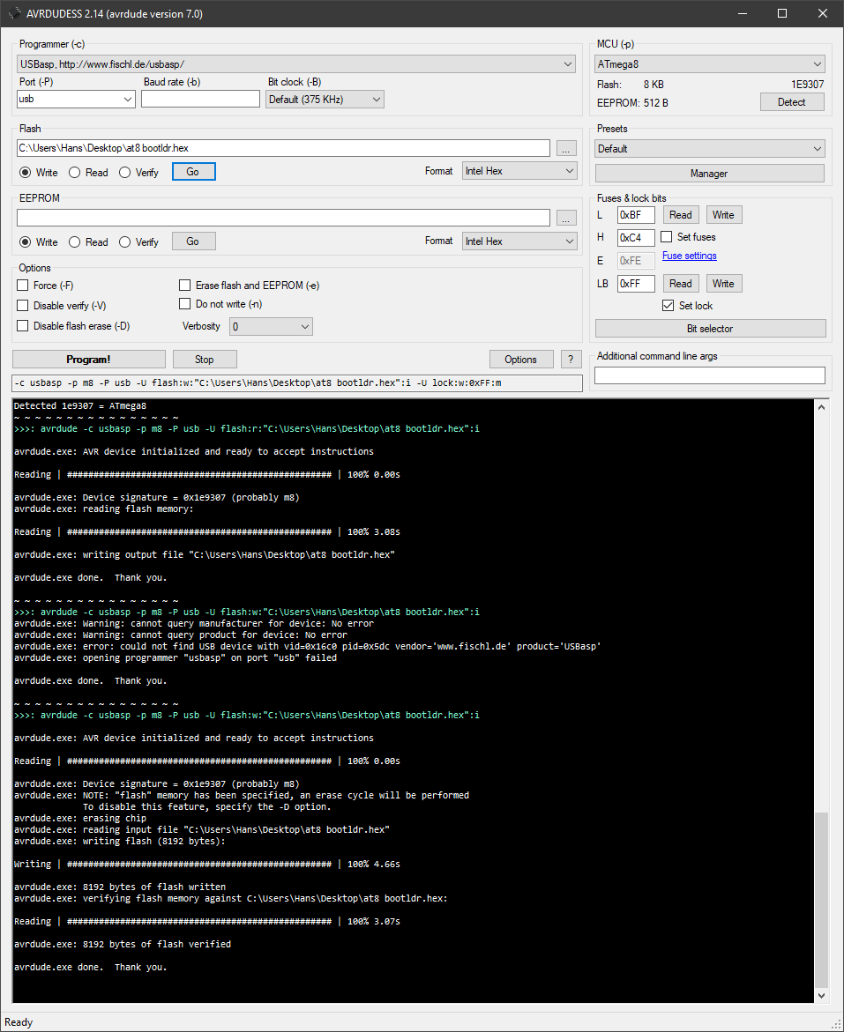Open Flash Format dropdown
The width and height of the screenshot is (844, 1032).
tap(519, 171)
